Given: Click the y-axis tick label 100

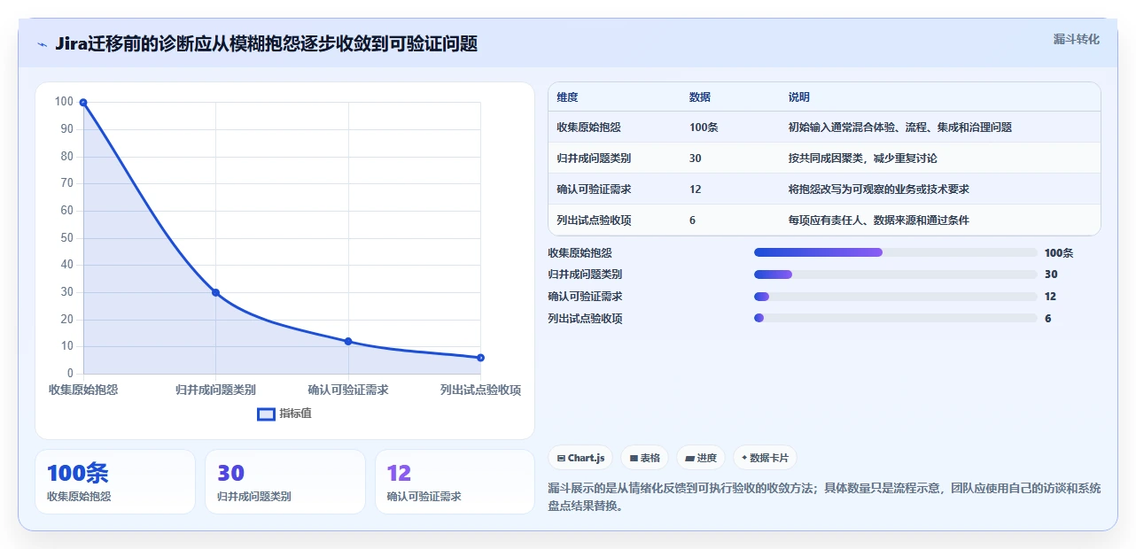Looking at the screenshot, I should coord(64,102).
